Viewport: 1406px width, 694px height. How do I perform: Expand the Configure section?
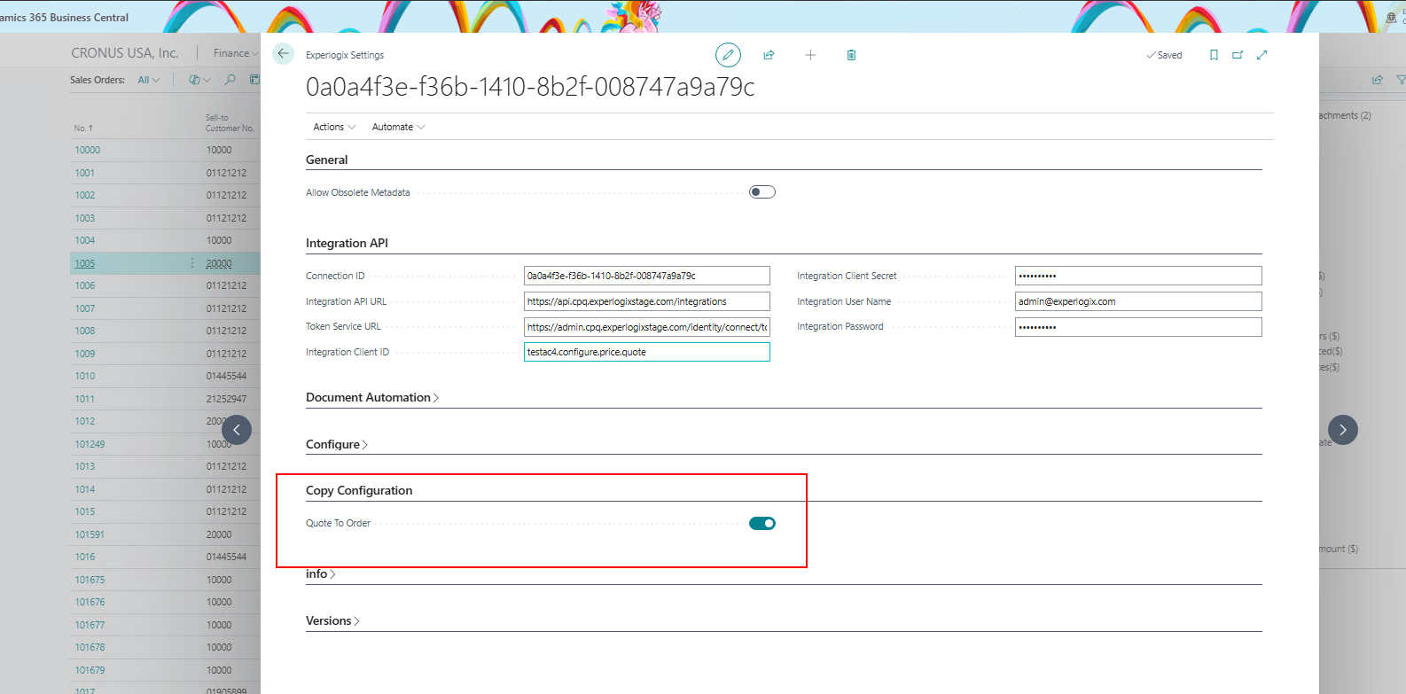click(x=337, y=444)
